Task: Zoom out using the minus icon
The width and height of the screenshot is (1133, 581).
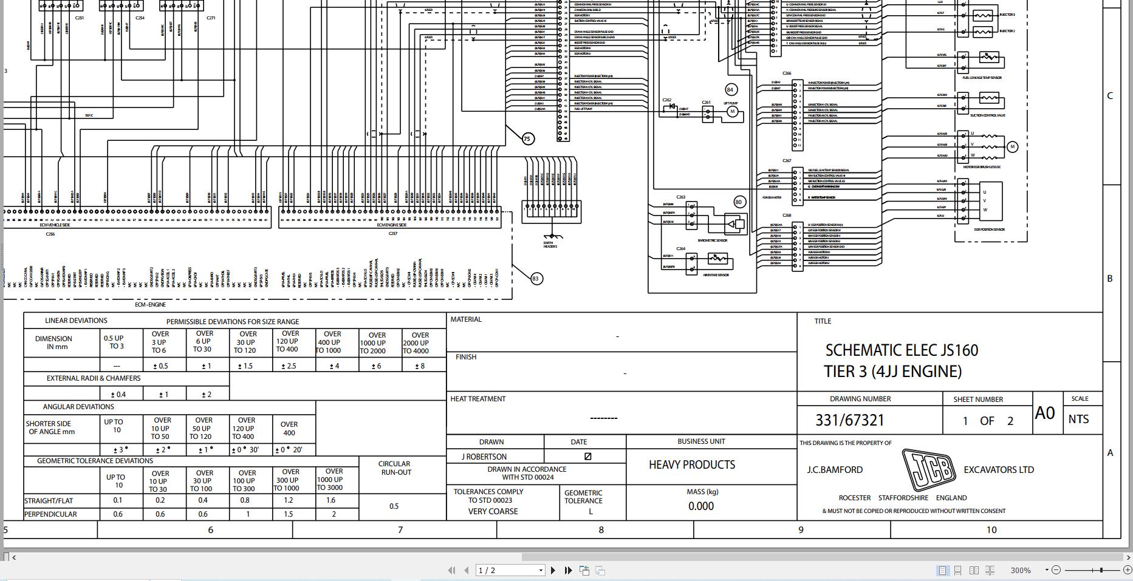Action: coord(1056,570)
